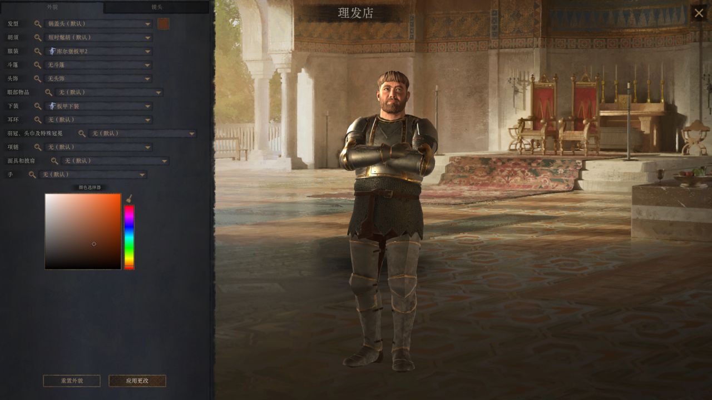Switch to the 镜头 tab
This screenshot has width=712, height=400.
pos(157,7)
